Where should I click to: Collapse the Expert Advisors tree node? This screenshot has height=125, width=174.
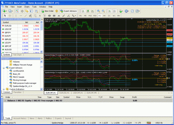(4, 68)
